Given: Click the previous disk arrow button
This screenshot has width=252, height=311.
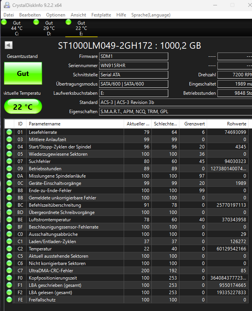Looking at the screenshot, I should [8, 45].
